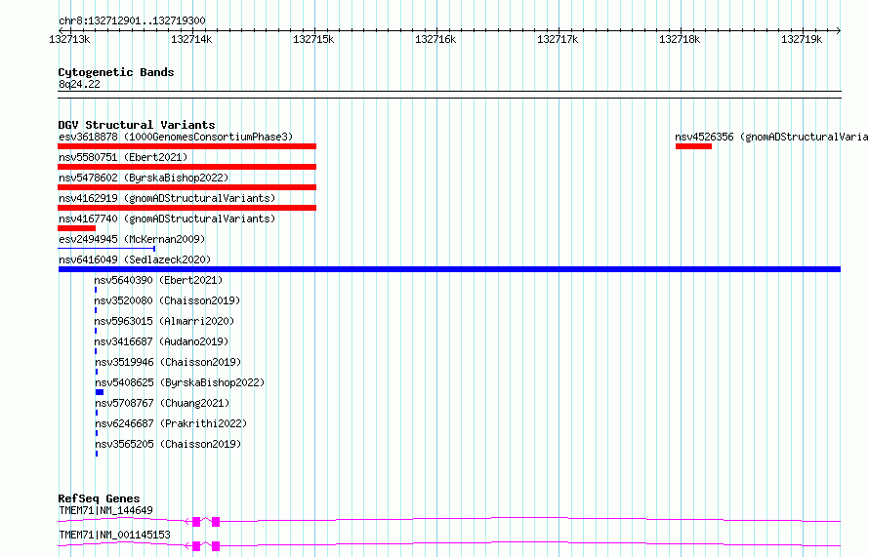Open nsv6246687 (Prakrithi2022) variant
The image size is (869, 557).
(x=171, y=423)
